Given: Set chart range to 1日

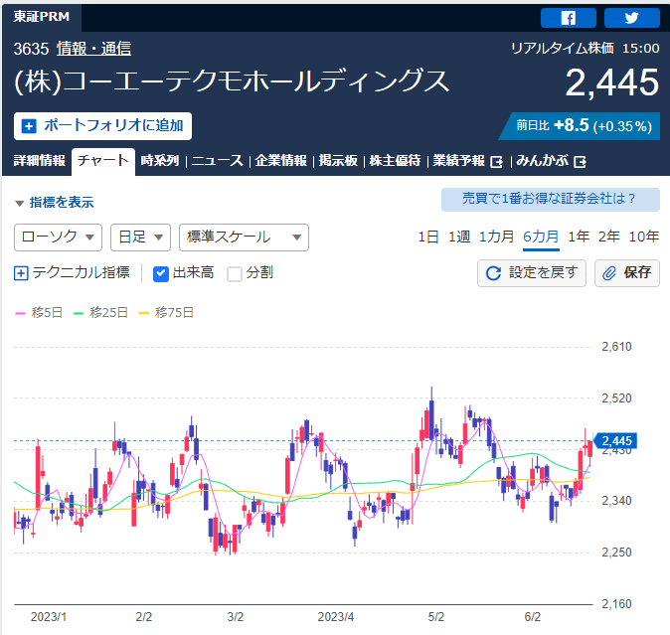Looking at the screenshot, I should (428, 237).
